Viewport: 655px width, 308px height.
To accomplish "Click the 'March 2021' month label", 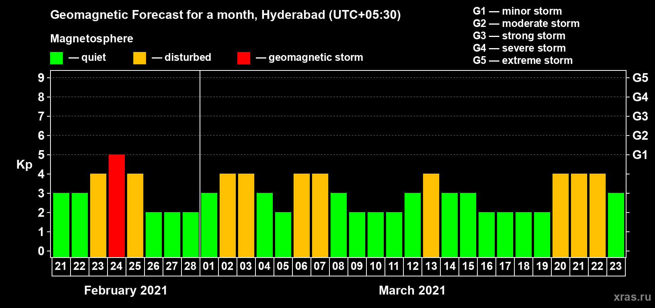I will [412, 290].
